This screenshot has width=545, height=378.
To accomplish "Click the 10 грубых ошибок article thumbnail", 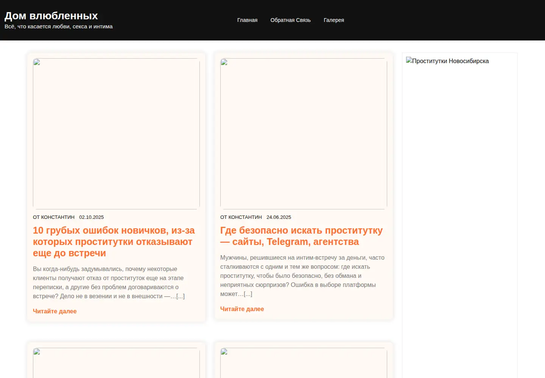I will click(116, 133).
